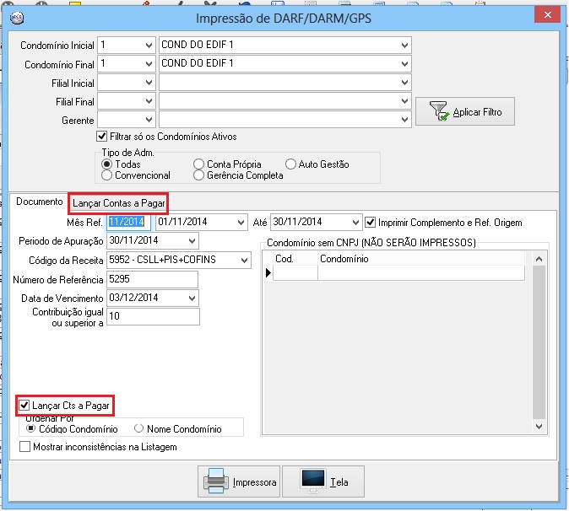Click the Cod. column header
569x511 pixels.
[295, 259]
